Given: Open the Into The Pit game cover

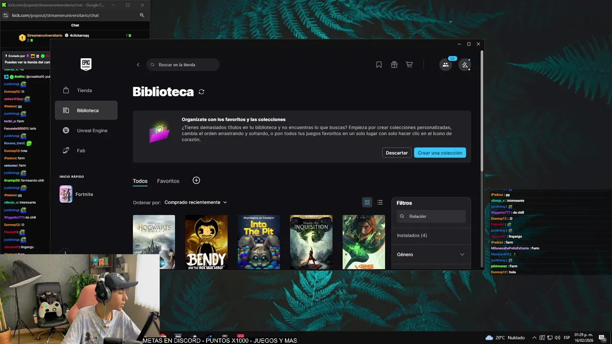Looking at the screenshot, I should pyautogui.click(x=259, y=242).
